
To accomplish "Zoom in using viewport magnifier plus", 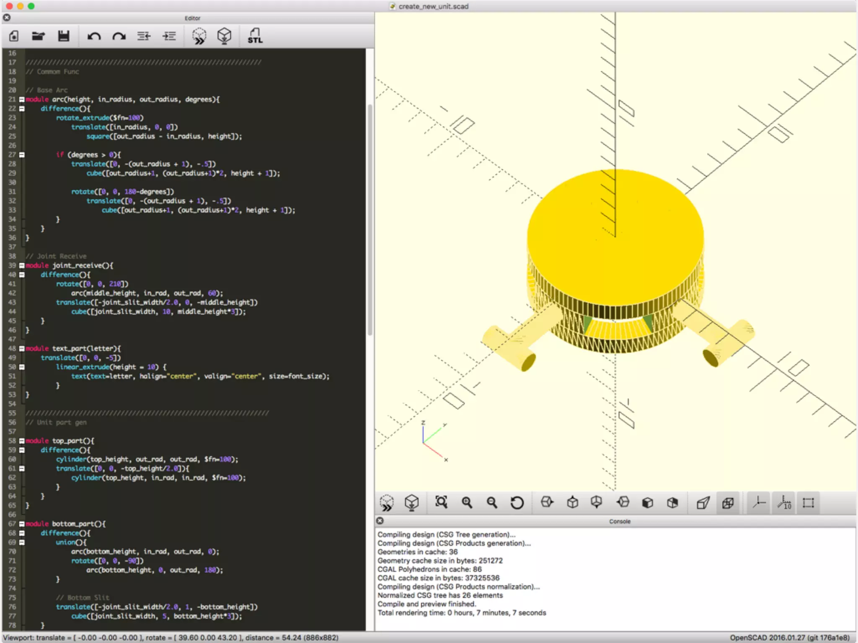I will (x=467, y=502).
